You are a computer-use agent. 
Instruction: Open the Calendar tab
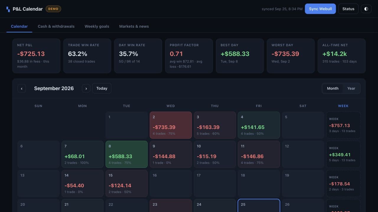pos(19,26)
